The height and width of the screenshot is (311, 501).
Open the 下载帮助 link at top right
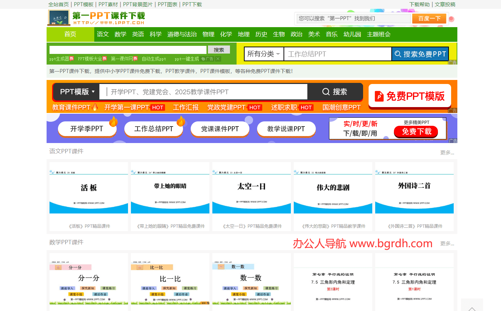[x=419, y=4]
